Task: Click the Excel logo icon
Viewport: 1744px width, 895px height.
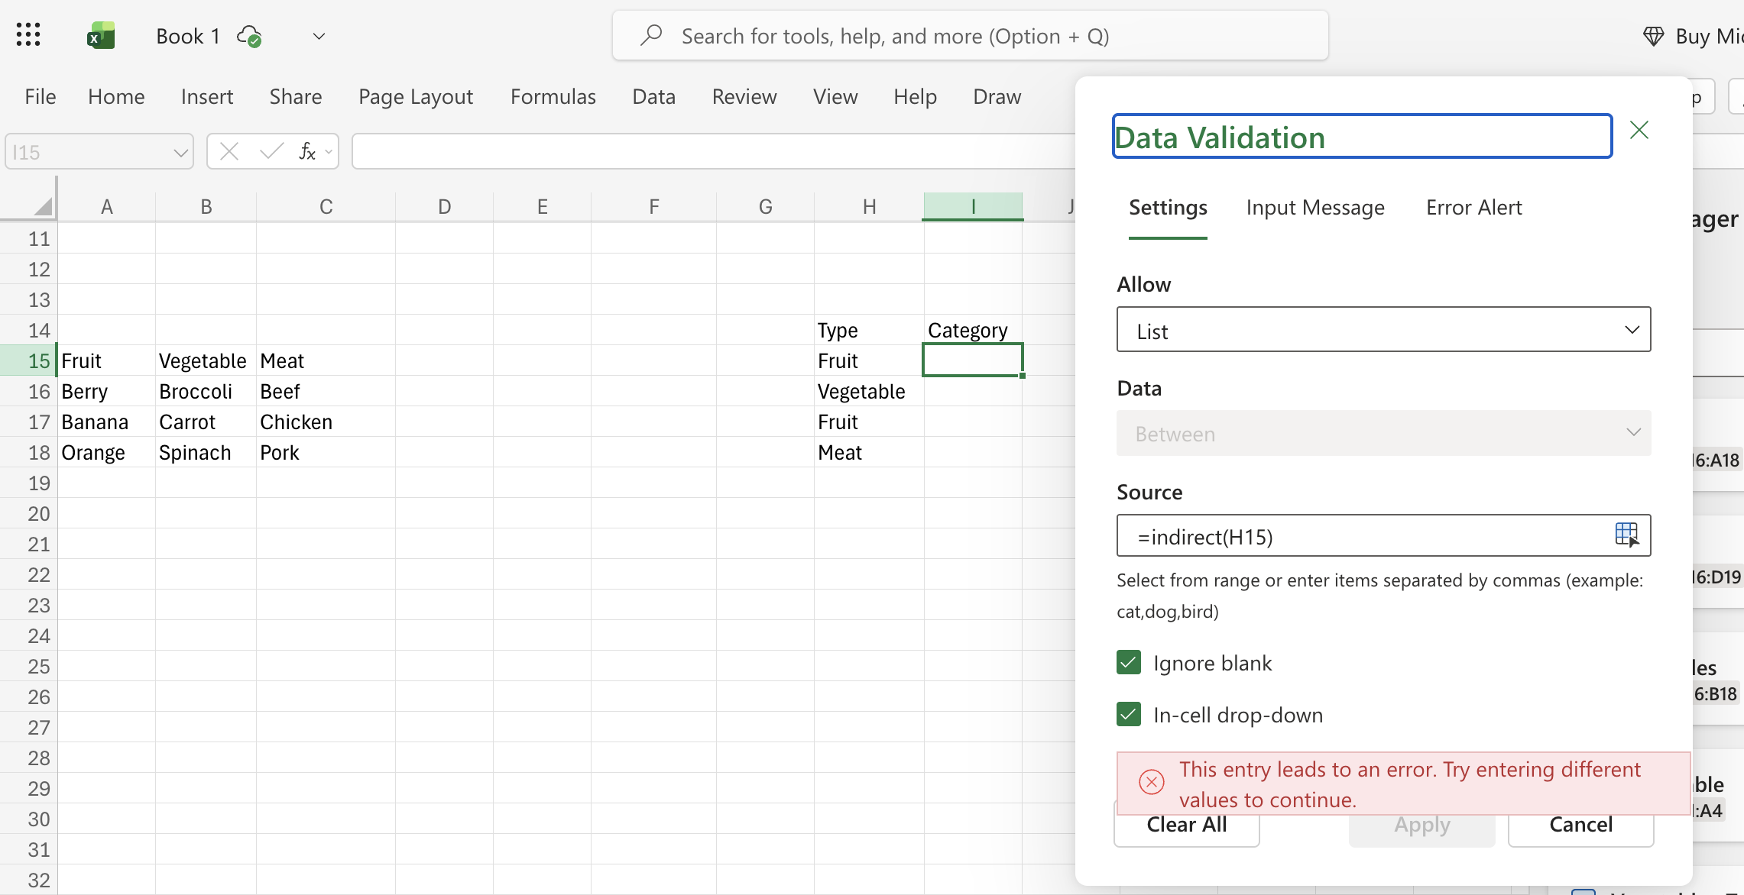Action: click(x=101, y=36)
